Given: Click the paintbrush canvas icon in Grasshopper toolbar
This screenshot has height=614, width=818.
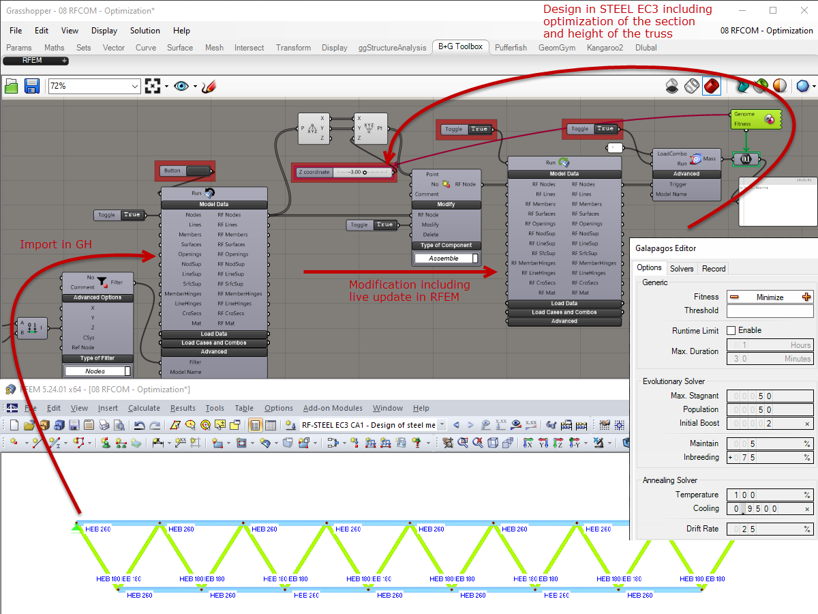Looking at the screenshot, I should (x=208, y=87).
